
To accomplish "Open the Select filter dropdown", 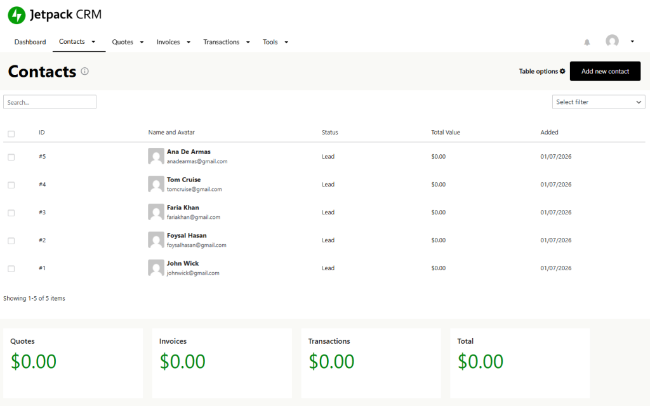I will click(599, 102).
